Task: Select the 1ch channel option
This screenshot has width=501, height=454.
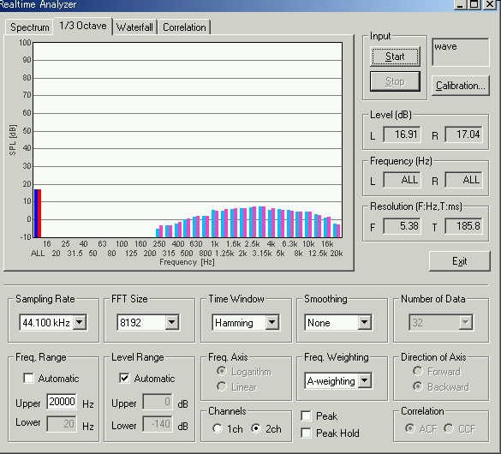Action: [218, 428]
